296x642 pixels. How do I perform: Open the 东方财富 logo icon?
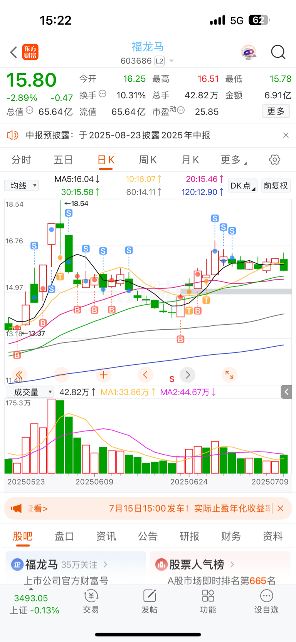pyautogui.click(x=30, y=52)
